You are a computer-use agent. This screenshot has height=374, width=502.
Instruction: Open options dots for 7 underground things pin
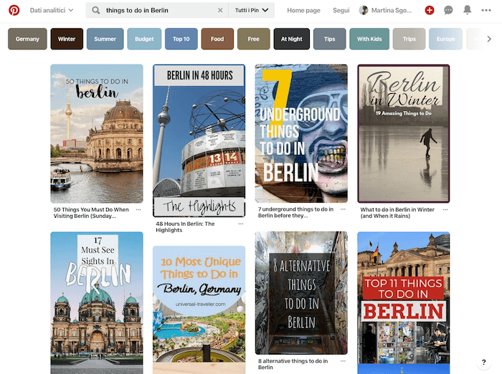click(343, 209)
